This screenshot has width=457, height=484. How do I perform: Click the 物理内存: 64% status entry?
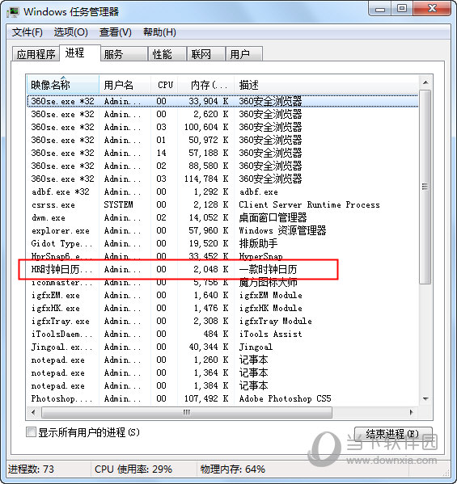(233, 469)
